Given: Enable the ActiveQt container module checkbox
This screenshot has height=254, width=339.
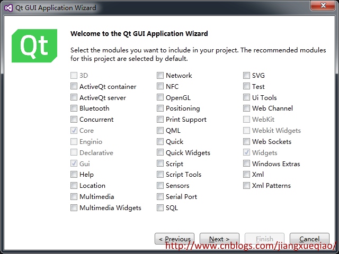Looking at the screenshot, I should pyautogui.click(x=74, y=86).
